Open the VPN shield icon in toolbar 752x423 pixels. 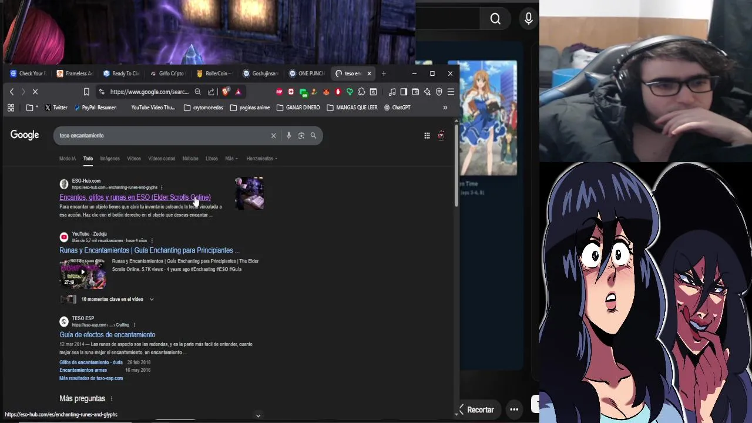pos(439,92)
